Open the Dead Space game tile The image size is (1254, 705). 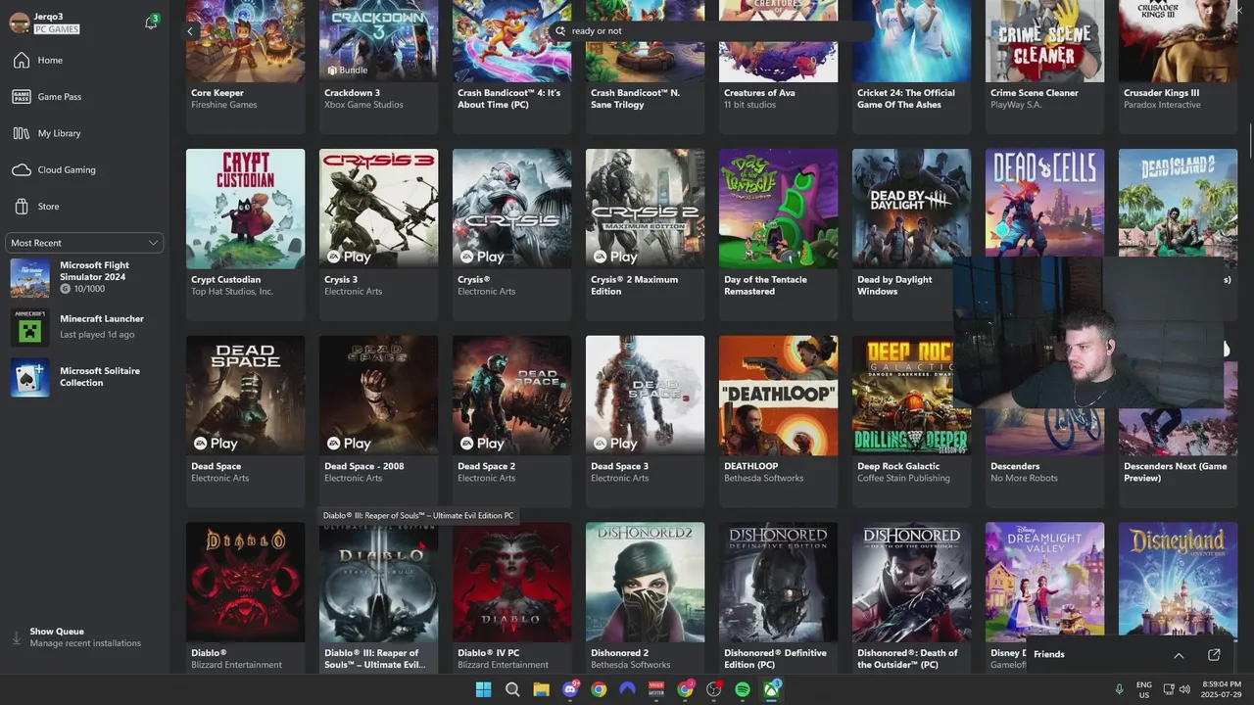pyautogui.click(x=245, y=421)
